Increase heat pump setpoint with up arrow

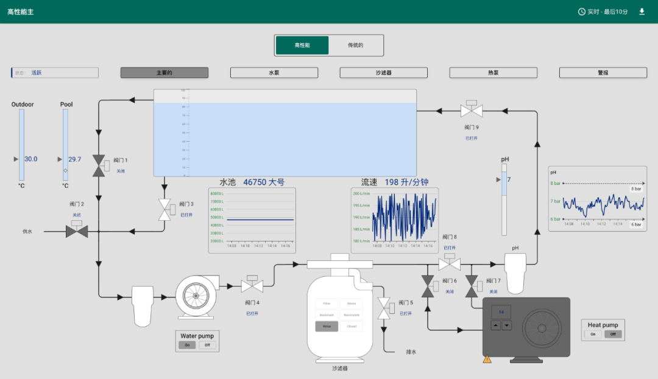point(495,325)
